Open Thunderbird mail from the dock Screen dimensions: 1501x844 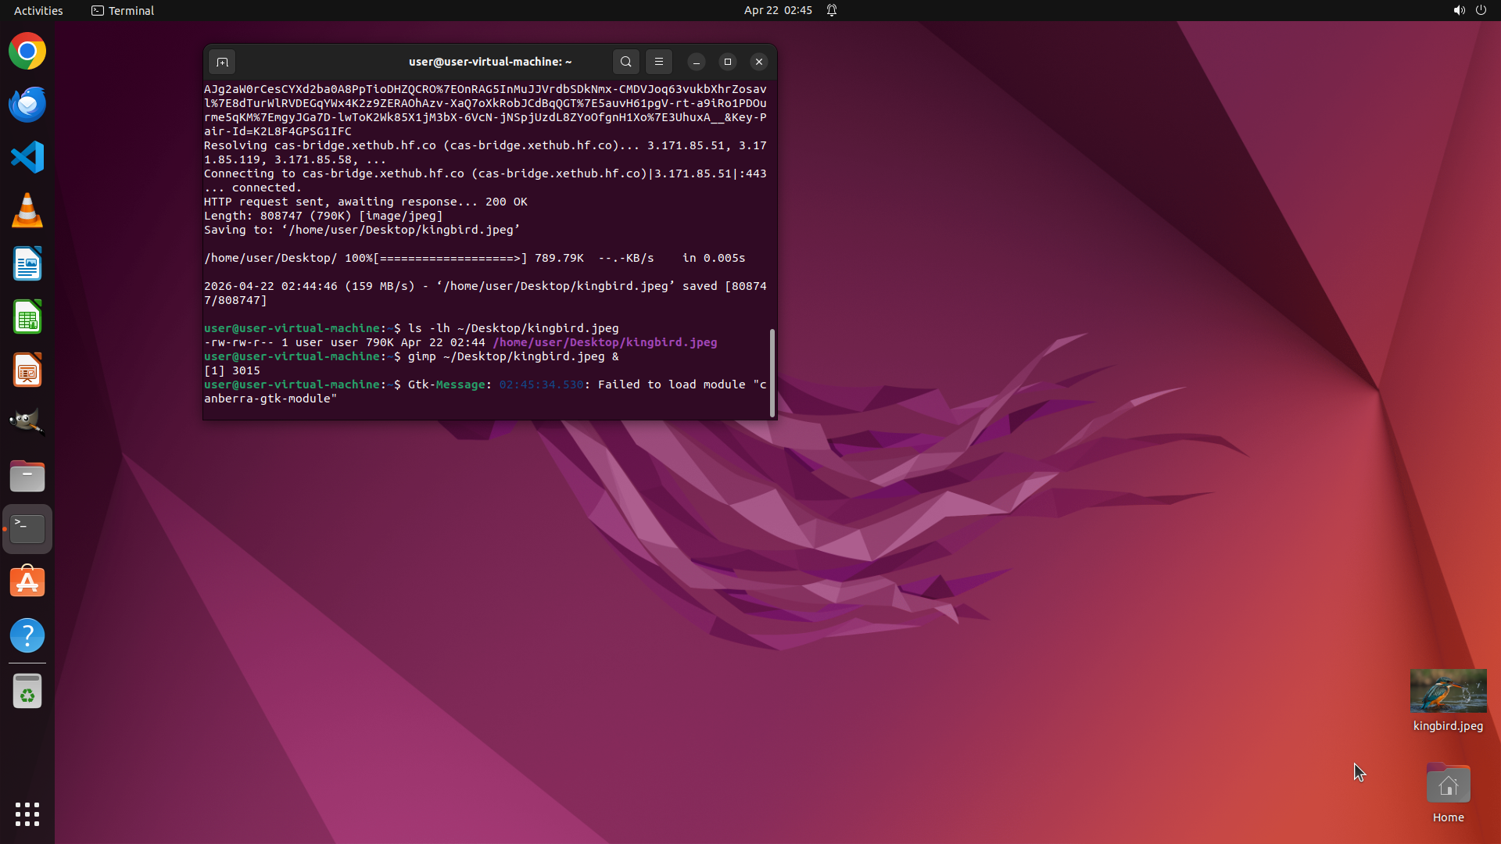click(x=27, y=105)
